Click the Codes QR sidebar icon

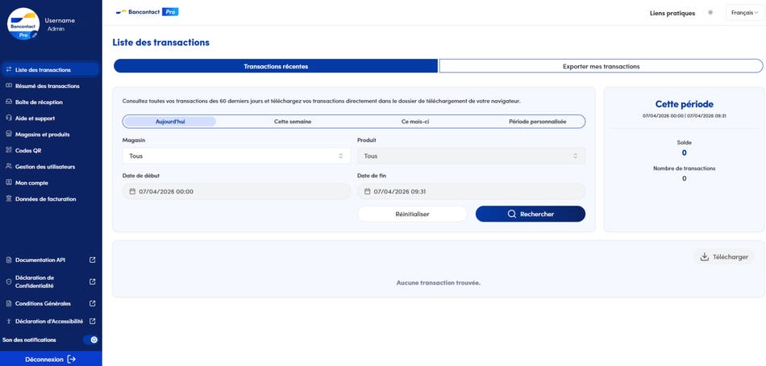click(x=8, y=151)
